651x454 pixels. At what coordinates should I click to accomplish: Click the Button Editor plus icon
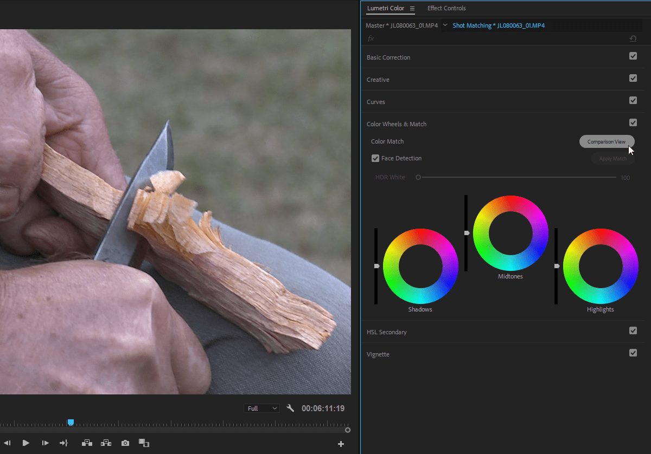tap(341, 443)
